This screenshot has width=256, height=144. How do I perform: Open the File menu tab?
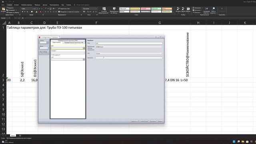[3, 5]
